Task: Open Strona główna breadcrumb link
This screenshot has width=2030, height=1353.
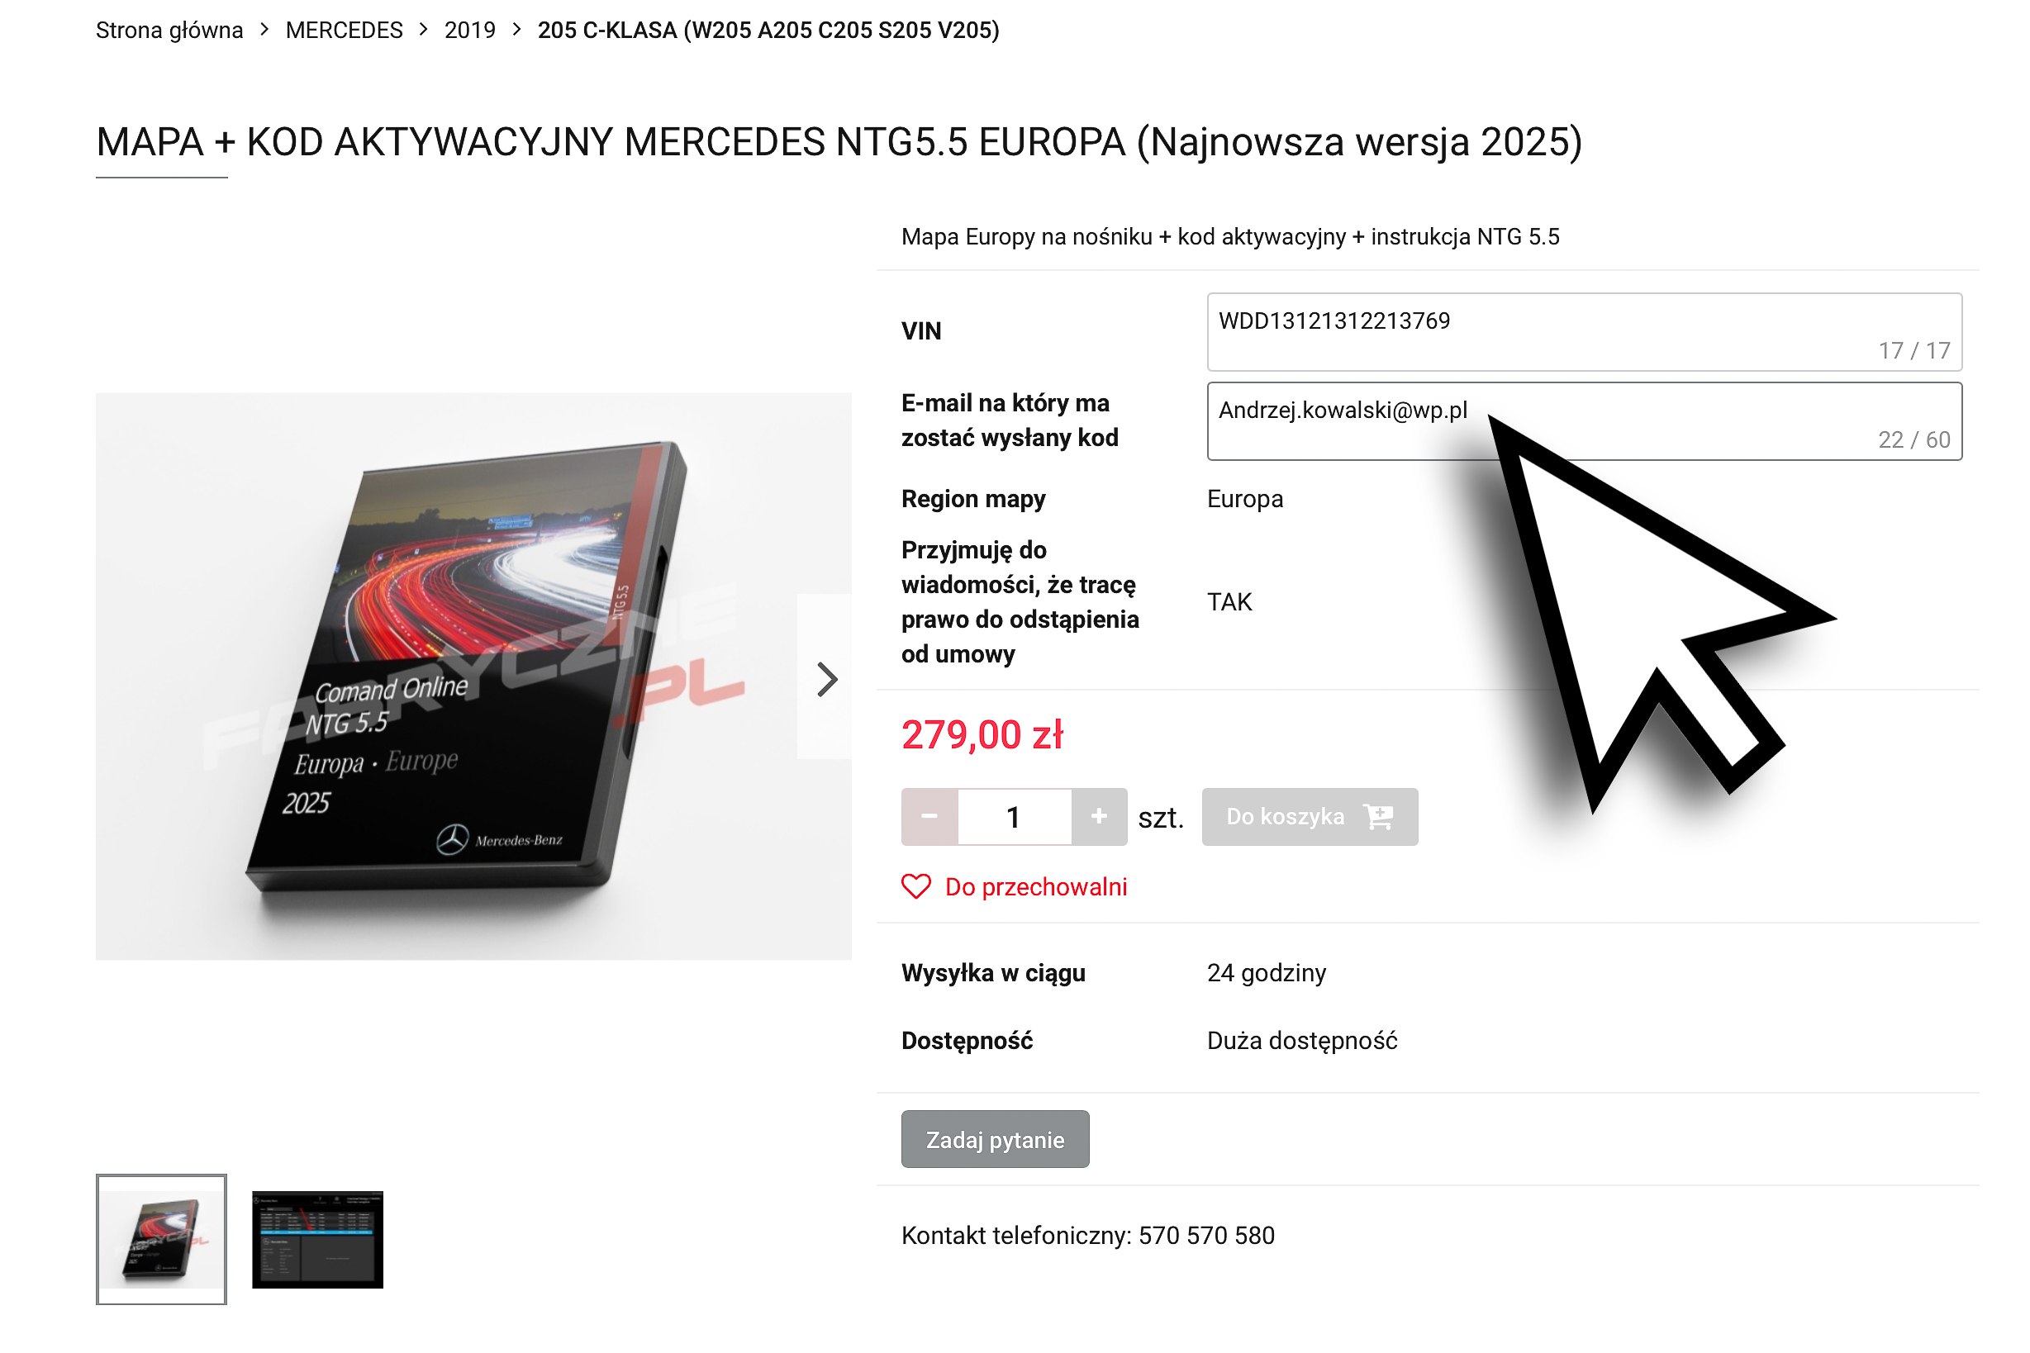Action: pyautogui.click(x=169, y=31)
